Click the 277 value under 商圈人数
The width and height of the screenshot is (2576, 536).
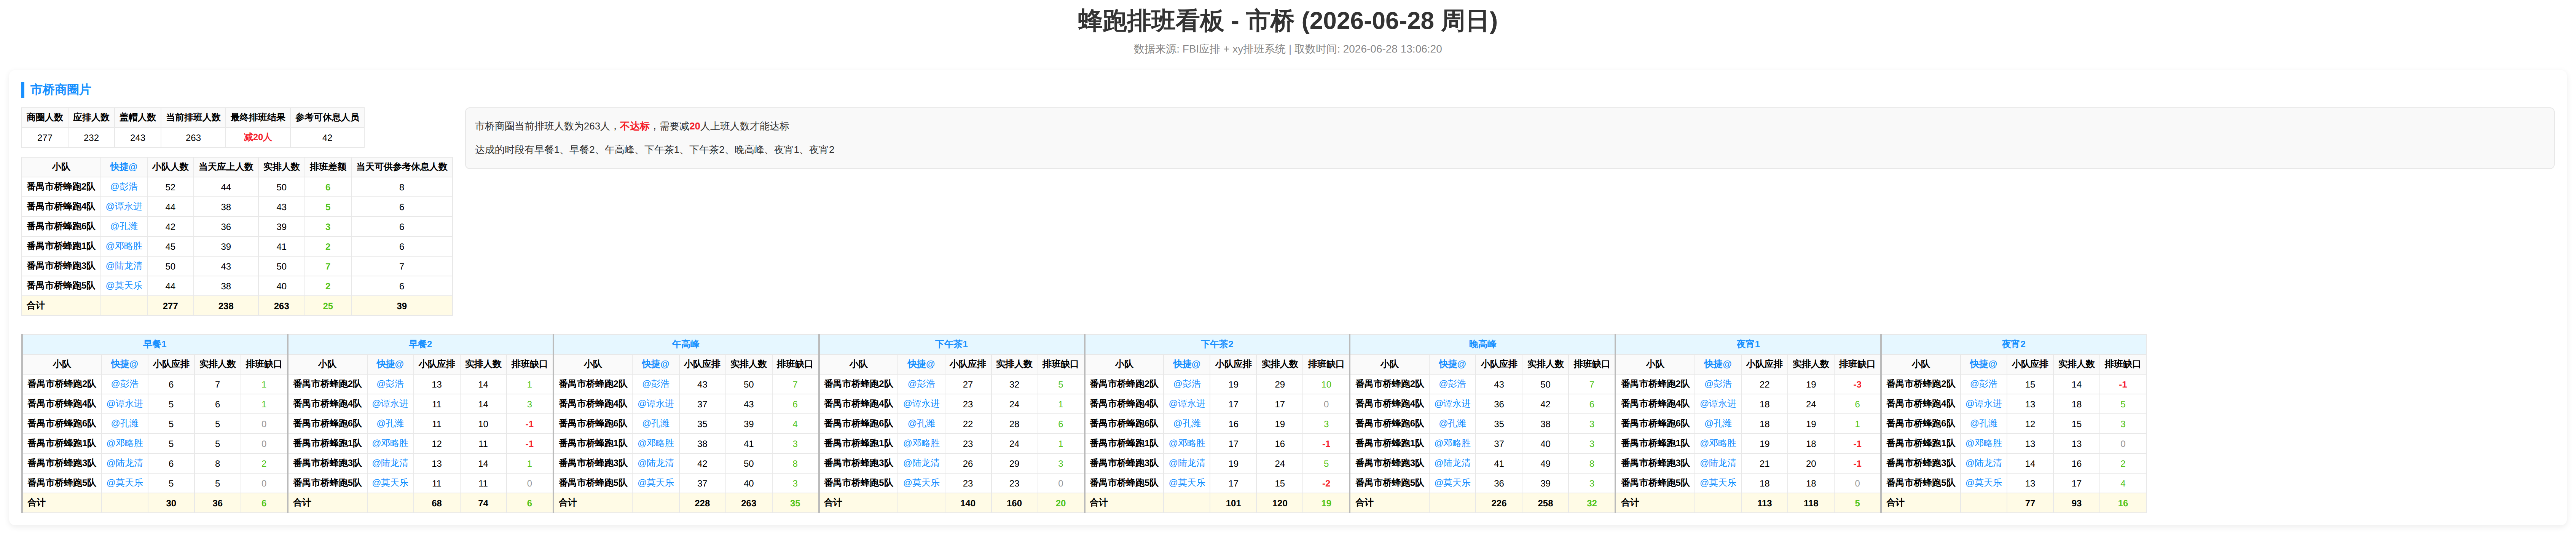click(x=45, y=138)
